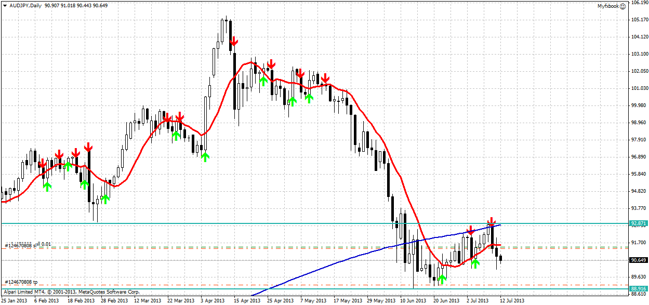The width and height of the screenshot is (649, 305).
Task: Click the chart shift triangle beside AUDJPY,Daily
Action: point(4,6)
